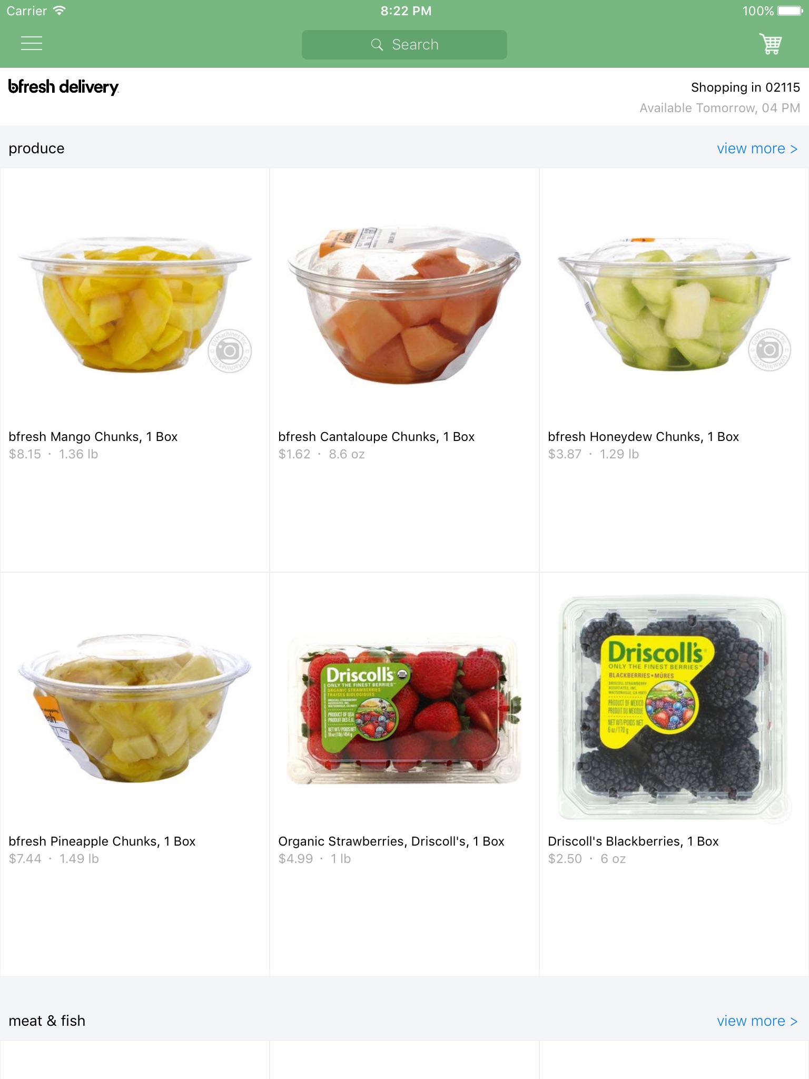The width and height of the screenshot is (809, 1079).
Task: View more produce items
Action: [757, 149]
